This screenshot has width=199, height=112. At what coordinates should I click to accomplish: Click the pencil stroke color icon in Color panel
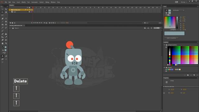(x=166, y=10)
